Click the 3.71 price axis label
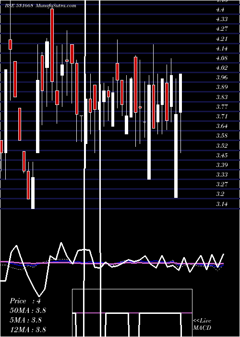The image size is (240, 337). point(222,117)
